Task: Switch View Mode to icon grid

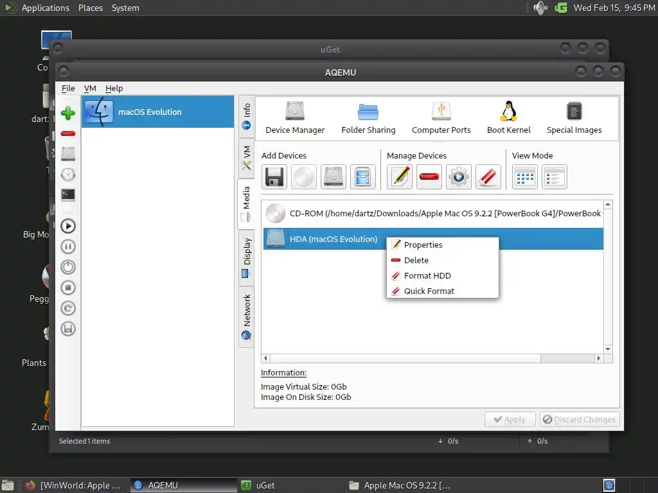Action: click(x=525, y=177)
